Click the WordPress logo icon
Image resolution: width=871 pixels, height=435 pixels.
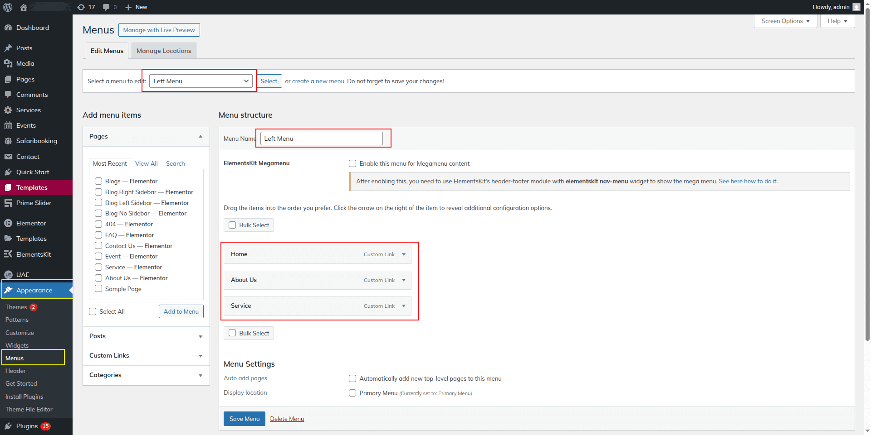pyautogui.click(x=8, y=7)
